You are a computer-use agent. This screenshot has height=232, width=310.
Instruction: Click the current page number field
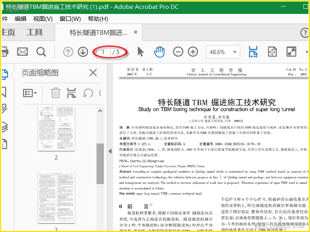pyautogui.click(x=103, y=52)
